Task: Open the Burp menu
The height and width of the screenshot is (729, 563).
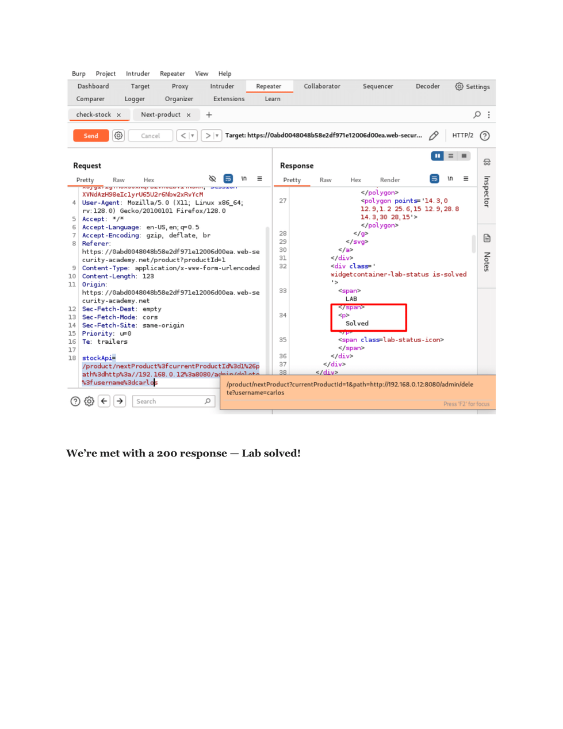Action: pos(78,74)
